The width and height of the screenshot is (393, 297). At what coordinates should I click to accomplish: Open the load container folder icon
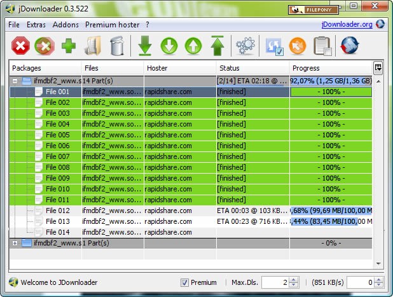pos(93,46)
